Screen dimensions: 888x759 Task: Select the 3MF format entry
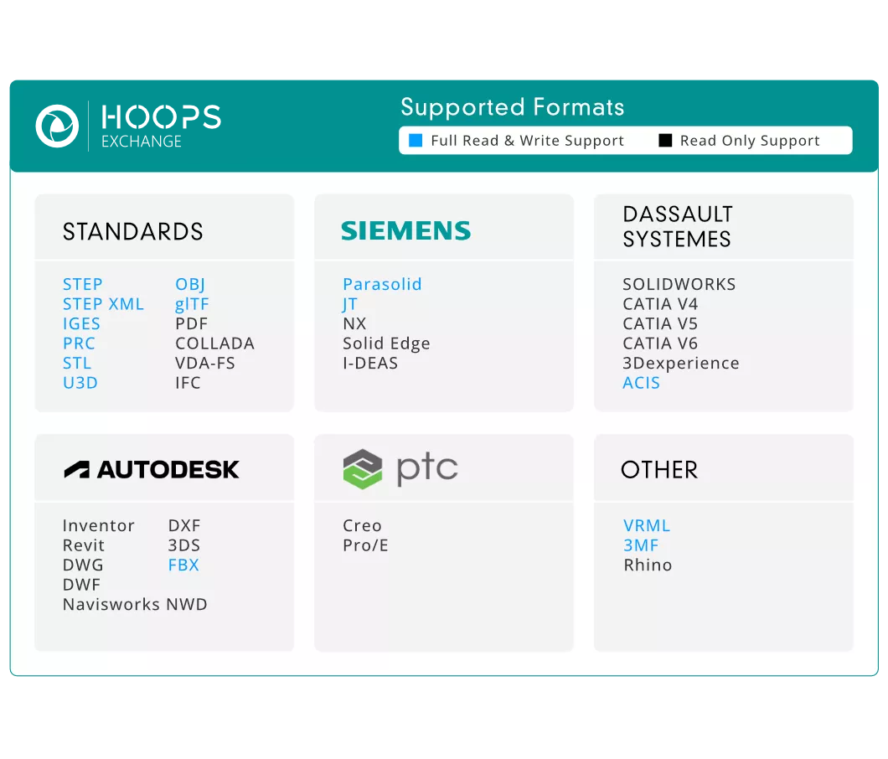(641, 545)
